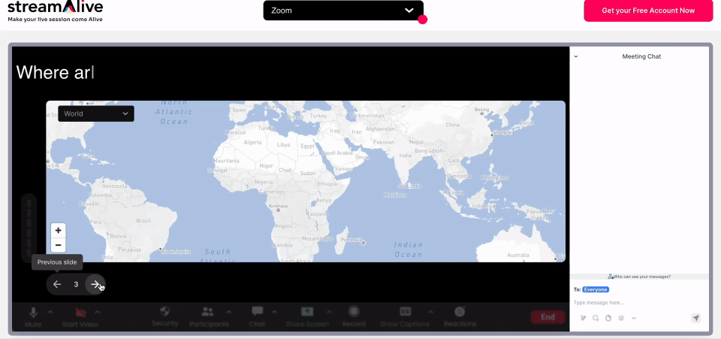This screenshot has height=339, width=721.
Task: Click the Saudi Arabia label on the map
Action: [x=336, y=153]
